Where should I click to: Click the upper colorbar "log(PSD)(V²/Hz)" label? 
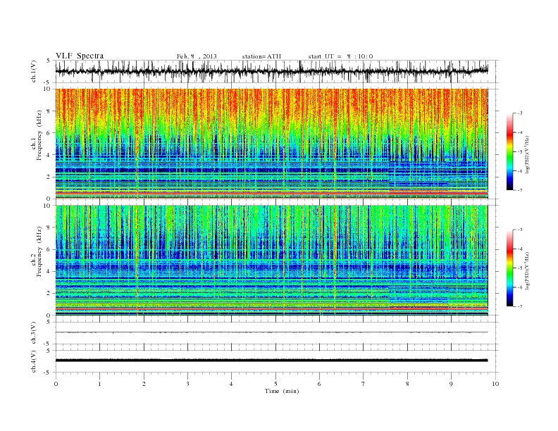[x=528, y=155]
